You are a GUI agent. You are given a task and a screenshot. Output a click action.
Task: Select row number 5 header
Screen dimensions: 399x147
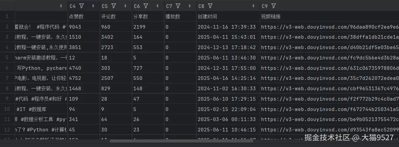[7, 58]
